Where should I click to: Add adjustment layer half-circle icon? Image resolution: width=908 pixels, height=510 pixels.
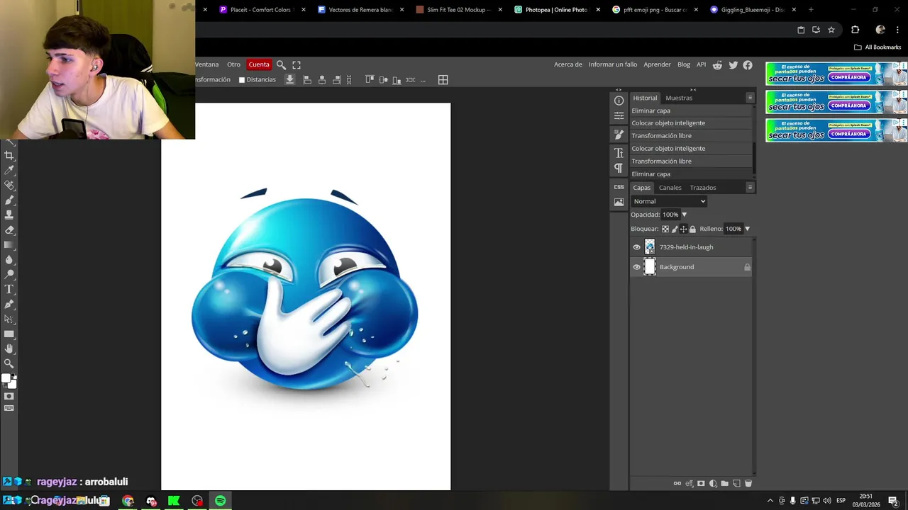713,484
